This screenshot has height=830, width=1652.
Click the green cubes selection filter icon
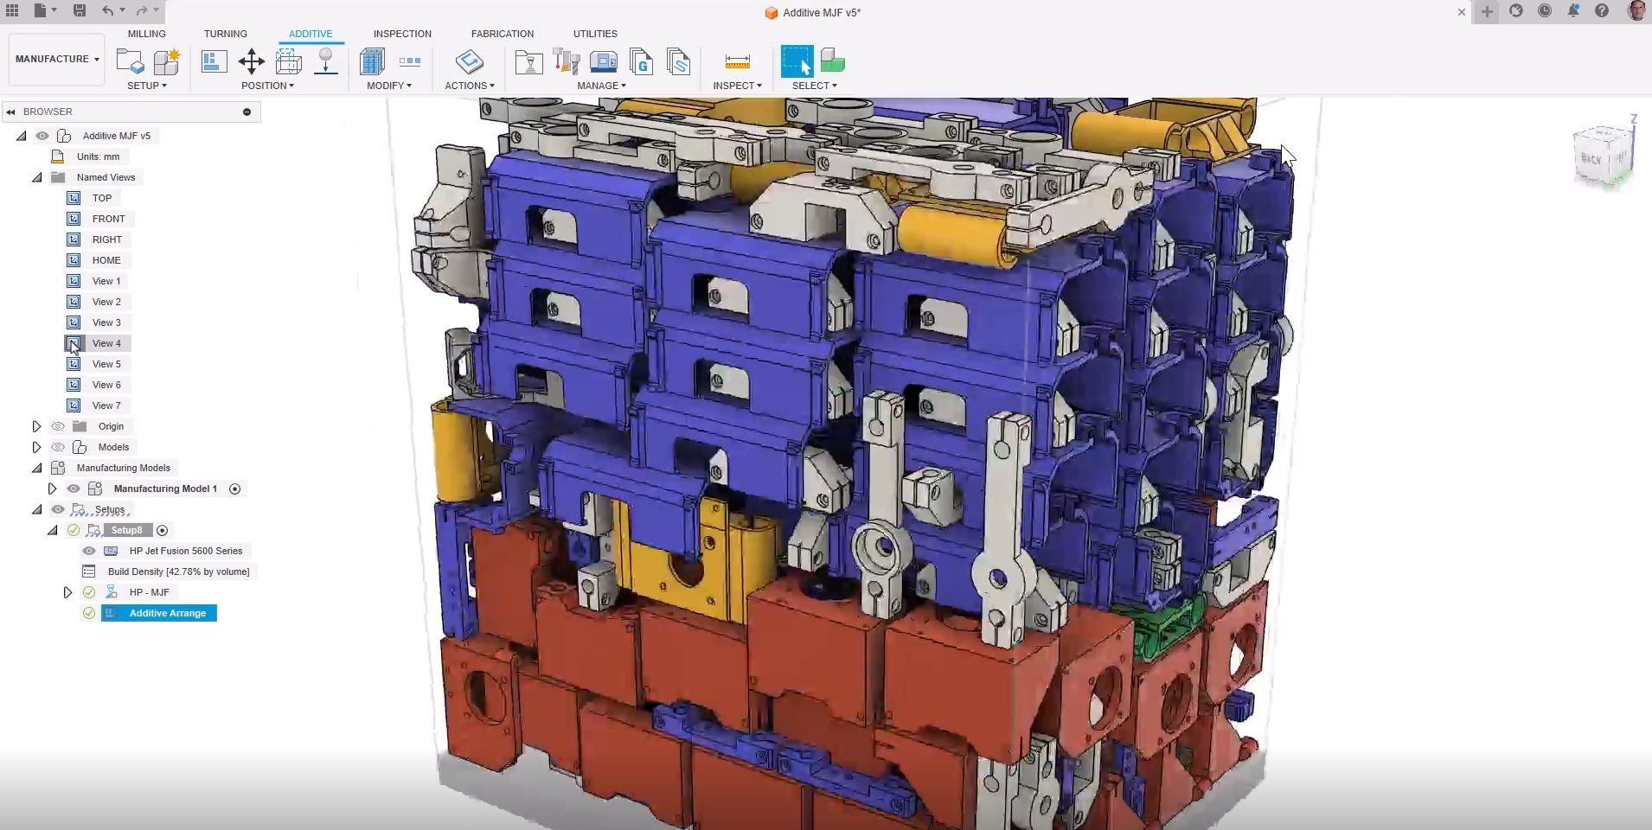832,61
